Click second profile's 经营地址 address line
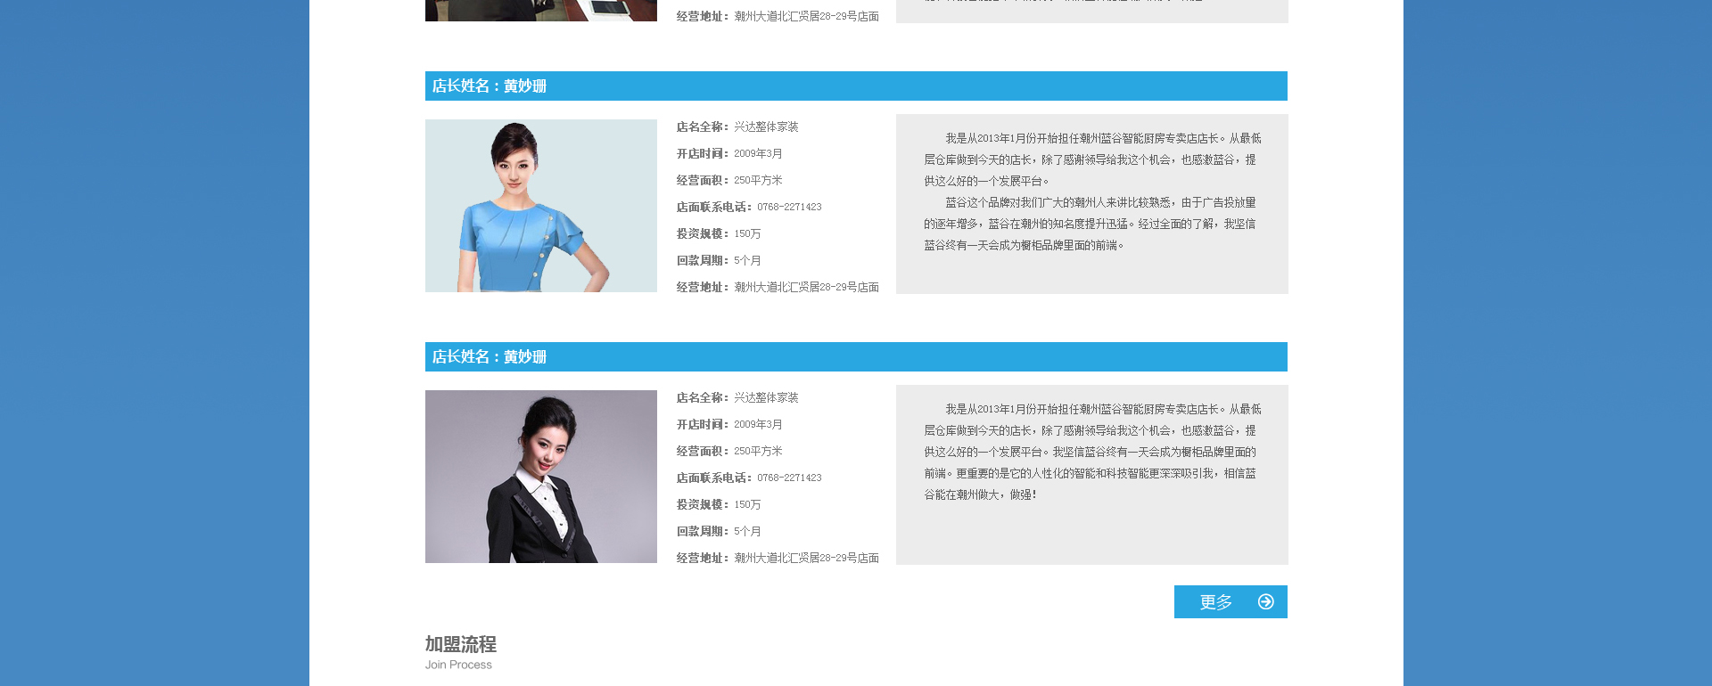Image resolution: width=1712 pixels, height=686 pixels. coord(778,558)
